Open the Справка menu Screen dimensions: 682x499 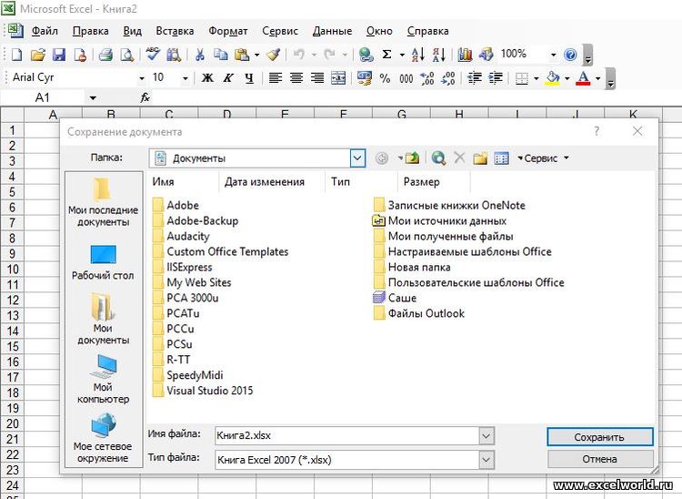tap(428, 31)
